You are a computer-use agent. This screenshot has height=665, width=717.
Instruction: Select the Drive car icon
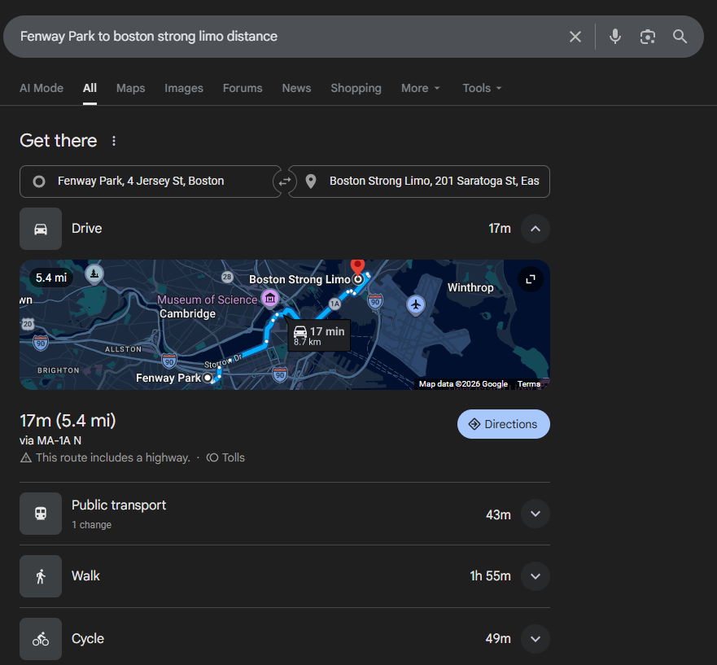(x=41, y=229)
